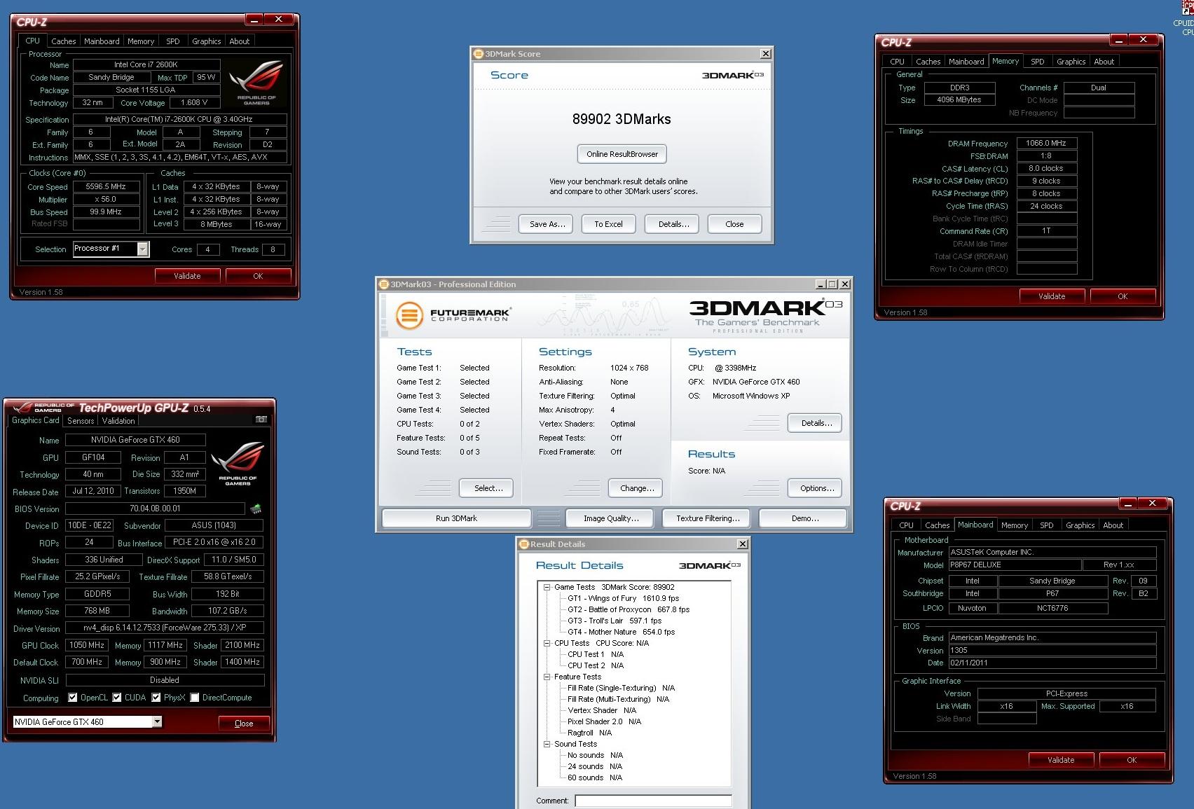Click Online ResultBrowser button
The height and width of the screenshot is (809, 1194).
(622, 154)
